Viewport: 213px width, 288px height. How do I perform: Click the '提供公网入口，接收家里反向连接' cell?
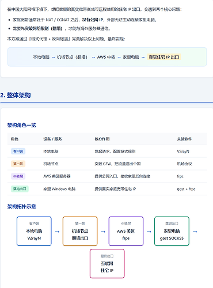pos(122,176)
